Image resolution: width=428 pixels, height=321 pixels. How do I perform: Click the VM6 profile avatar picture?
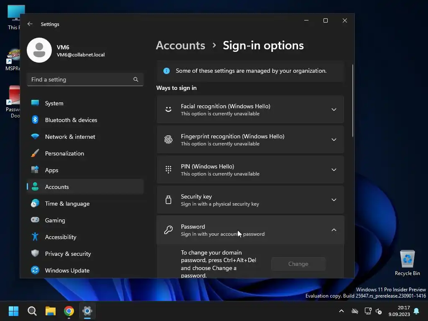point(39,50)
